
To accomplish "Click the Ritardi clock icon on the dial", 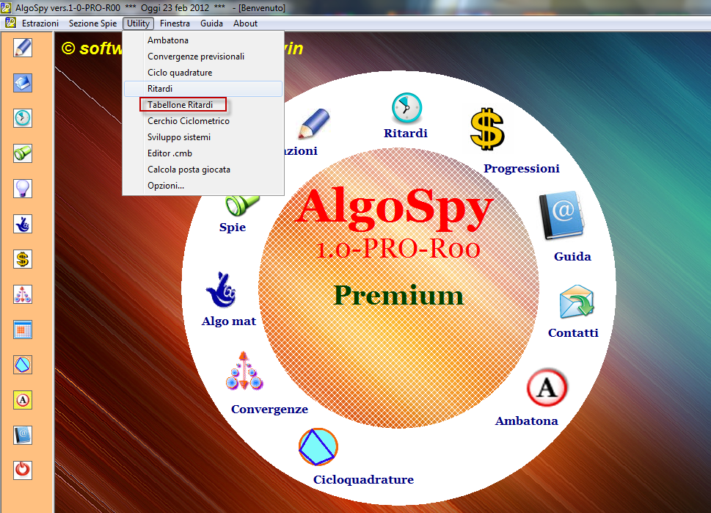I will pos(406,108).
